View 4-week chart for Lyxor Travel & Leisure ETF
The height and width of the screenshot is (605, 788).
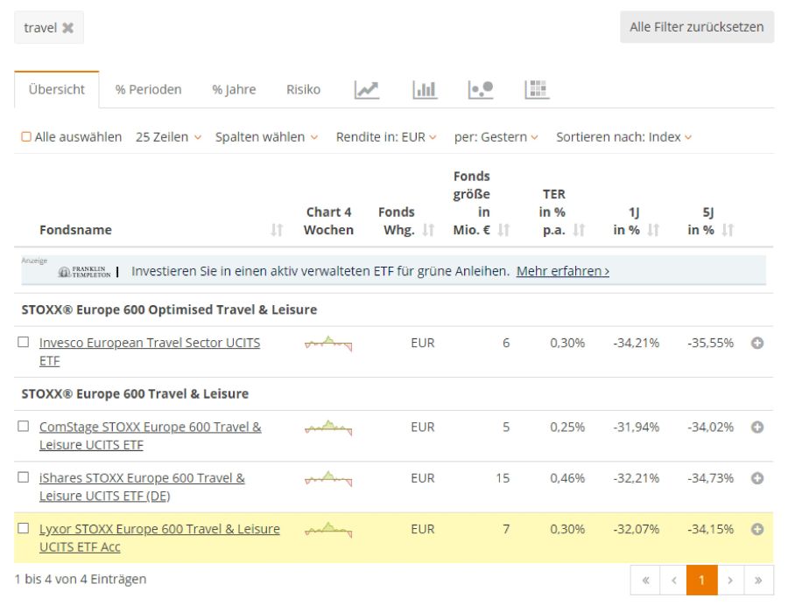click(328, 531)
